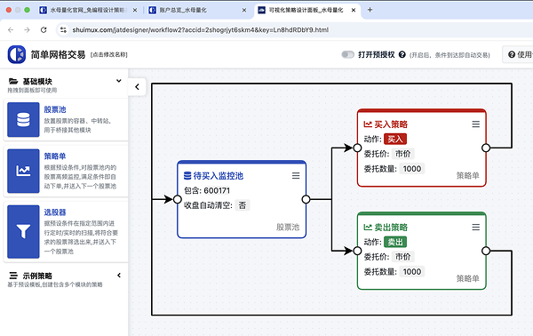Click output port of 买入策略 node

tap(486, 148)
